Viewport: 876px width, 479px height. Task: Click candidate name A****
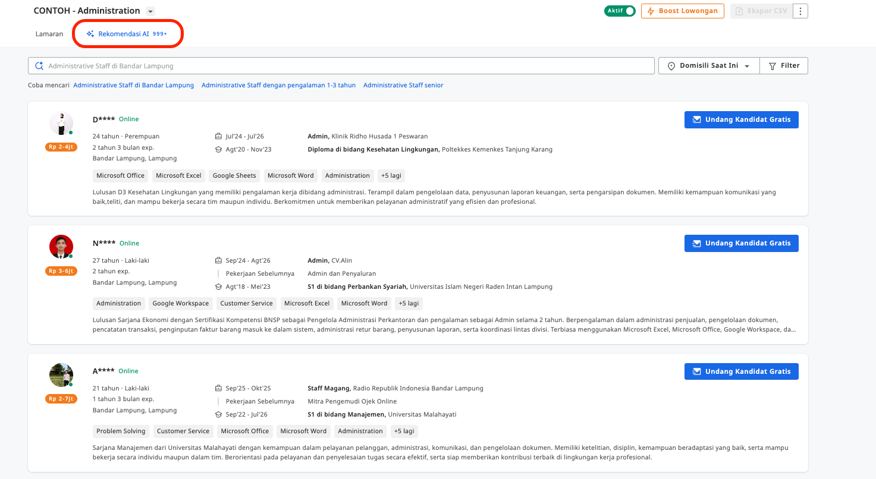(x=103, y=371)
